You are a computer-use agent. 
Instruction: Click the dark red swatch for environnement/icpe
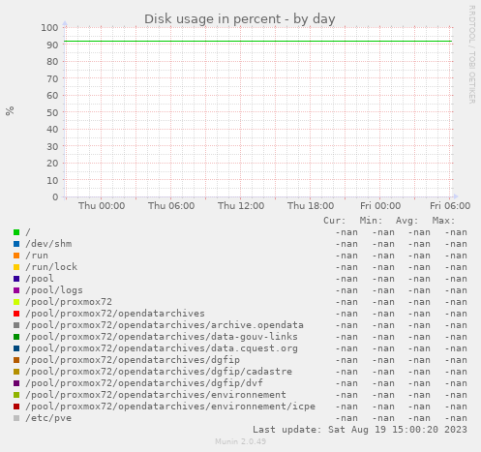click(16, 407)
